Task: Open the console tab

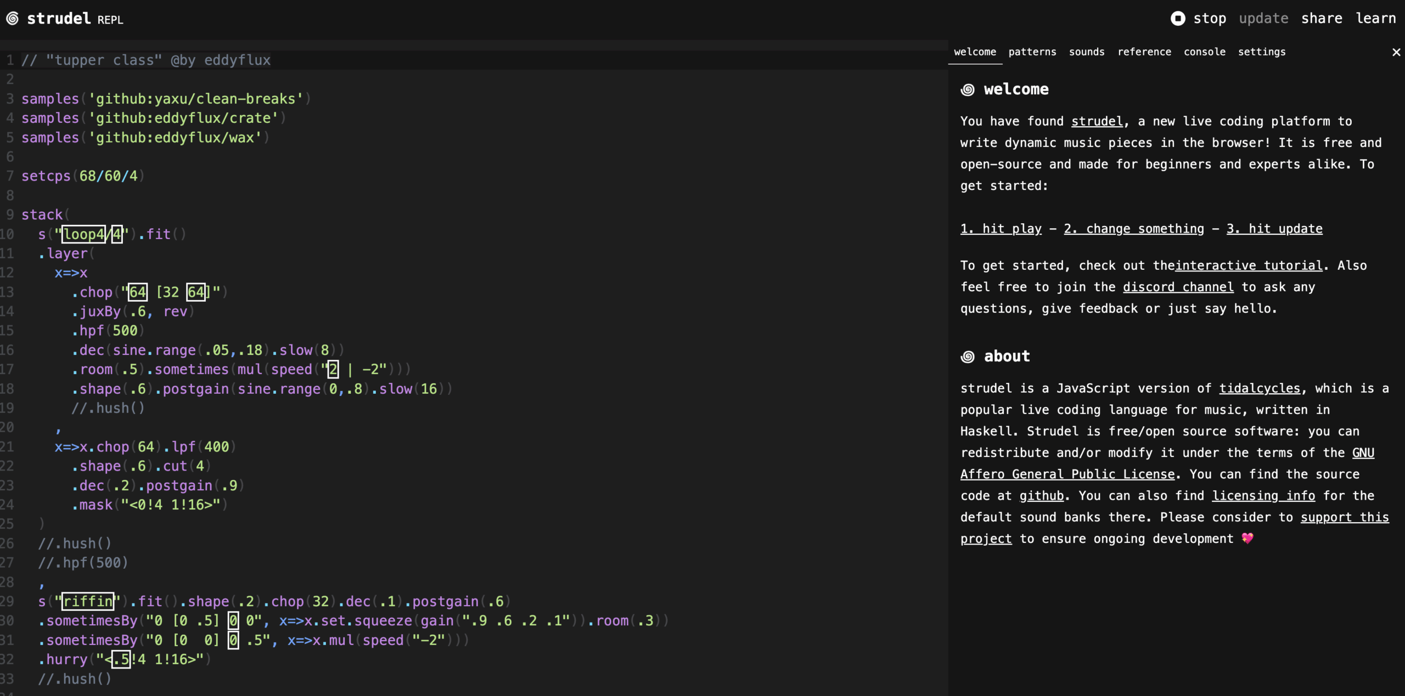Action: tap(1205, 52)
